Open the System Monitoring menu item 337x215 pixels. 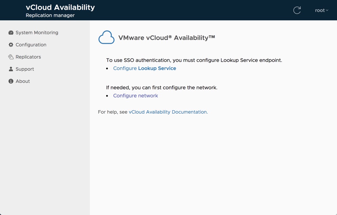[x=37, y=33]
